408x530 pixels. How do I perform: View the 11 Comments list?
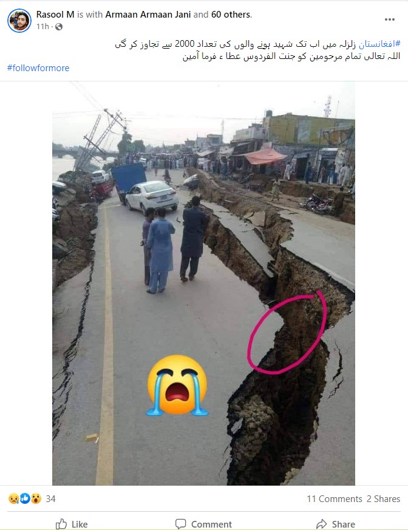pos(335,499)
